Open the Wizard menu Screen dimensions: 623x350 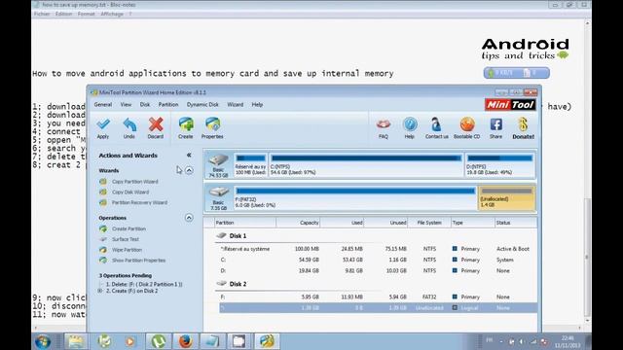coord(236,105)
